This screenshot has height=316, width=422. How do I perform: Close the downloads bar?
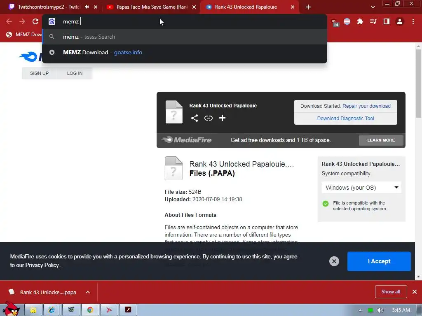[x=415, y=292]
